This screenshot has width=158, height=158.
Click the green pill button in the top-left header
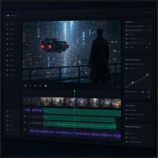coord(8,16)
